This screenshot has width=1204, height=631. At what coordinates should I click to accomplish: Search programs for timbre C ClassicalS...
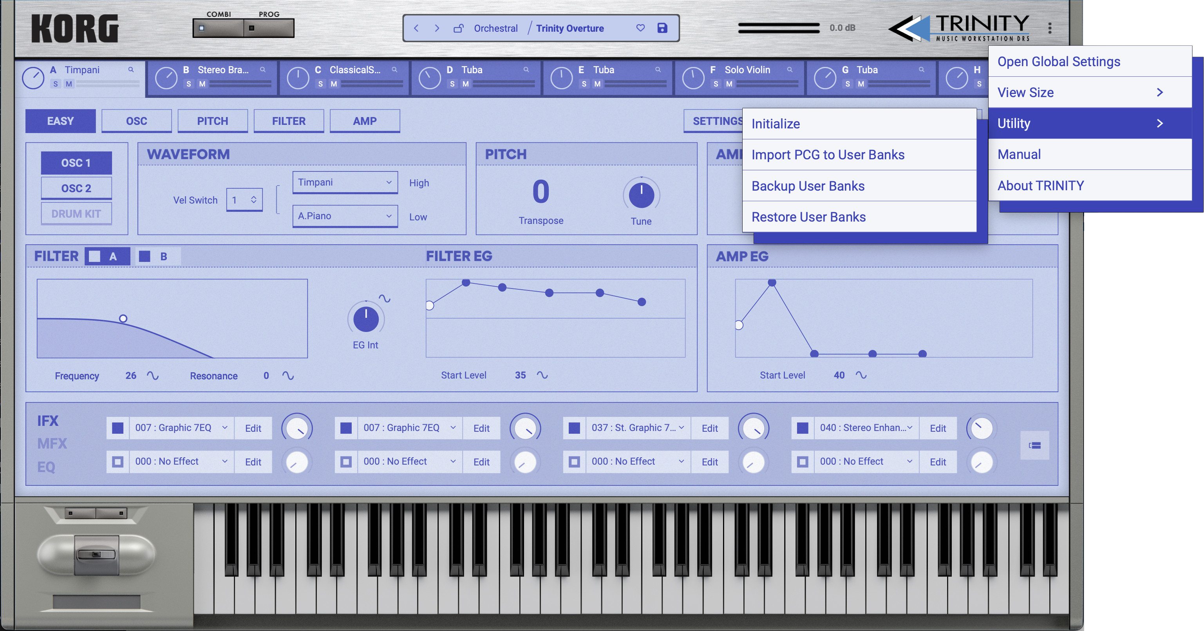coord(394,70)
